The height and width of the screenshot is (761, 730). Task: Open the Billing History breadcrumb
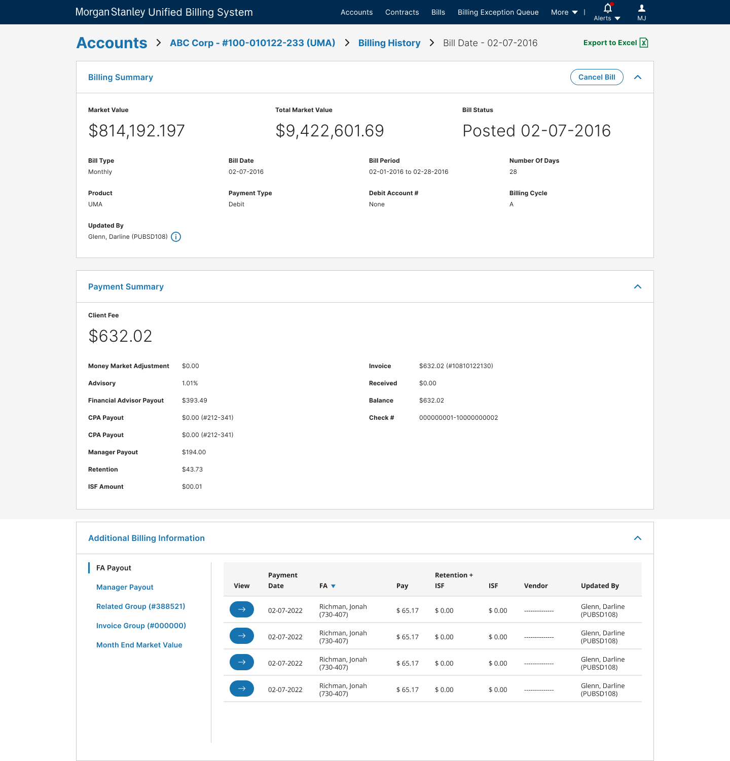pyautogui.click(x=389, y=43)
